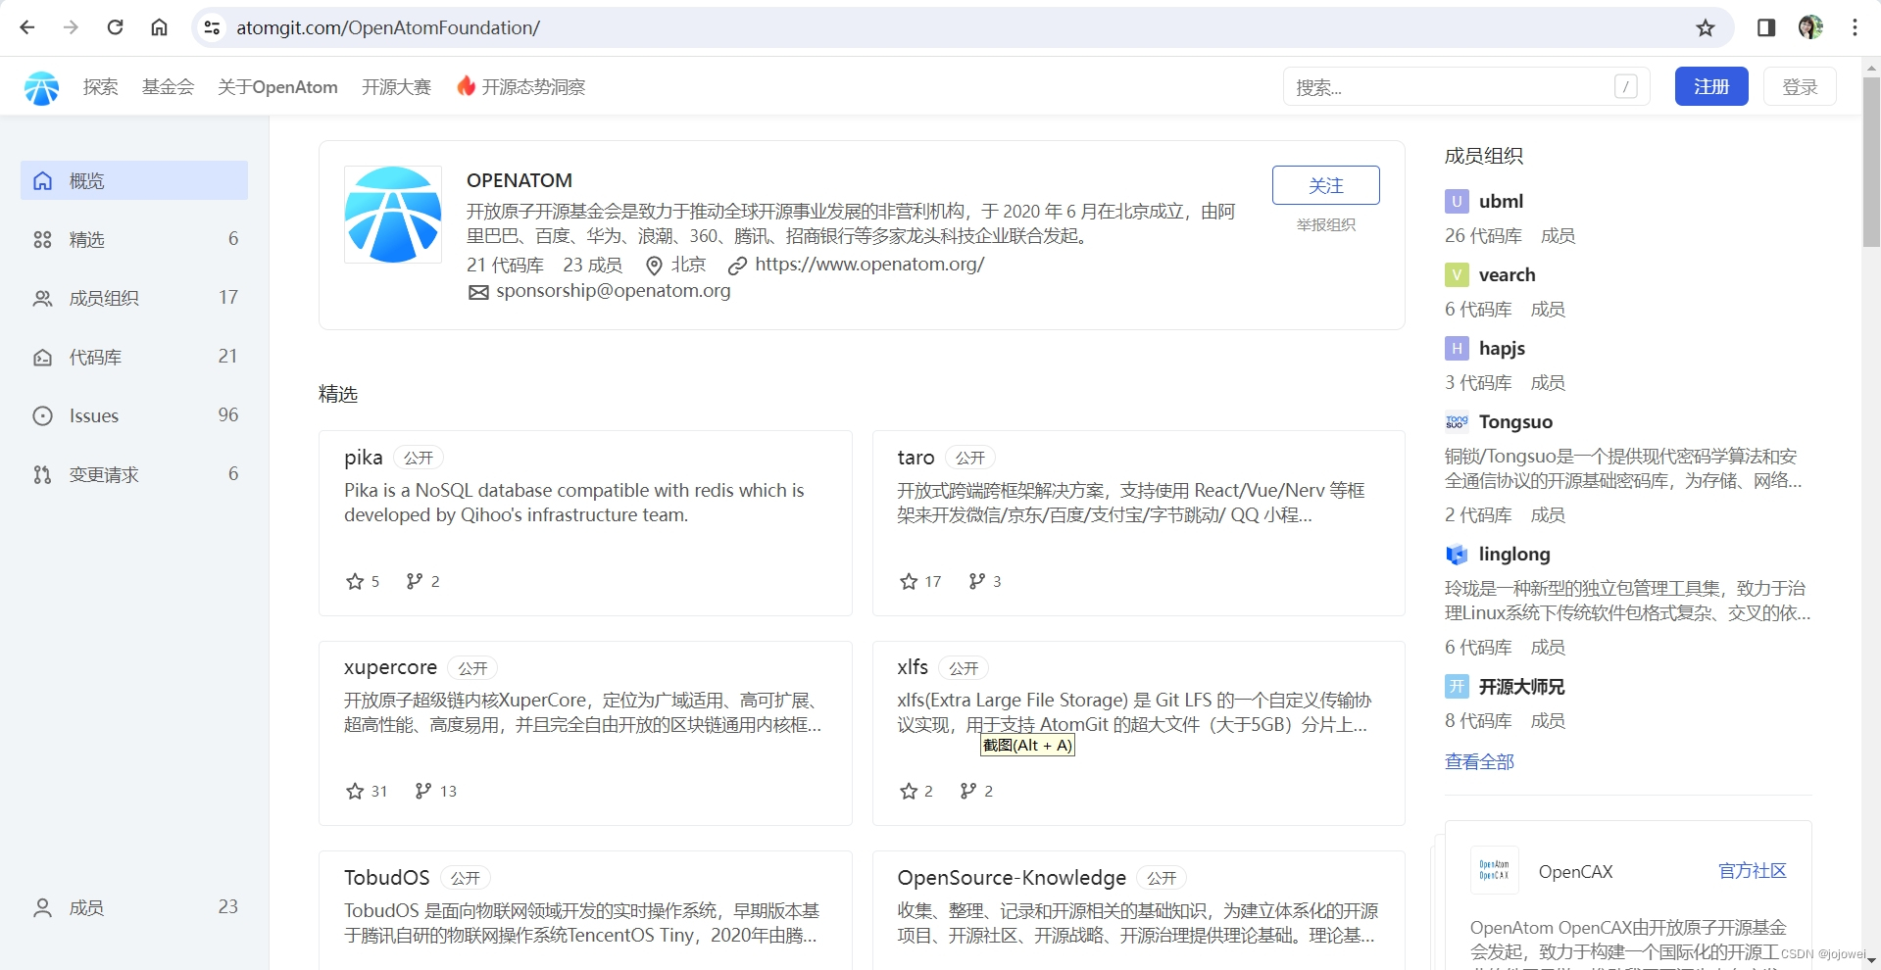
Task: Click the page vertical scrollbar thumb
Action: pyautogui.click(x=1870, y=162)
